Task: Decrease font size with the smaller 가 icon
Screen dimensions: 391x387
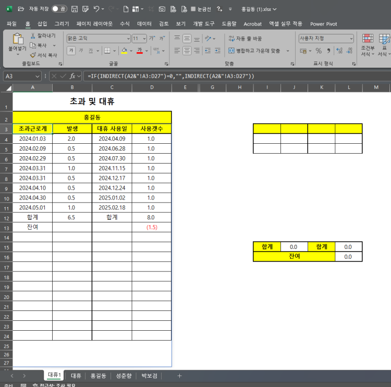Action: click(x=162, y=39)
